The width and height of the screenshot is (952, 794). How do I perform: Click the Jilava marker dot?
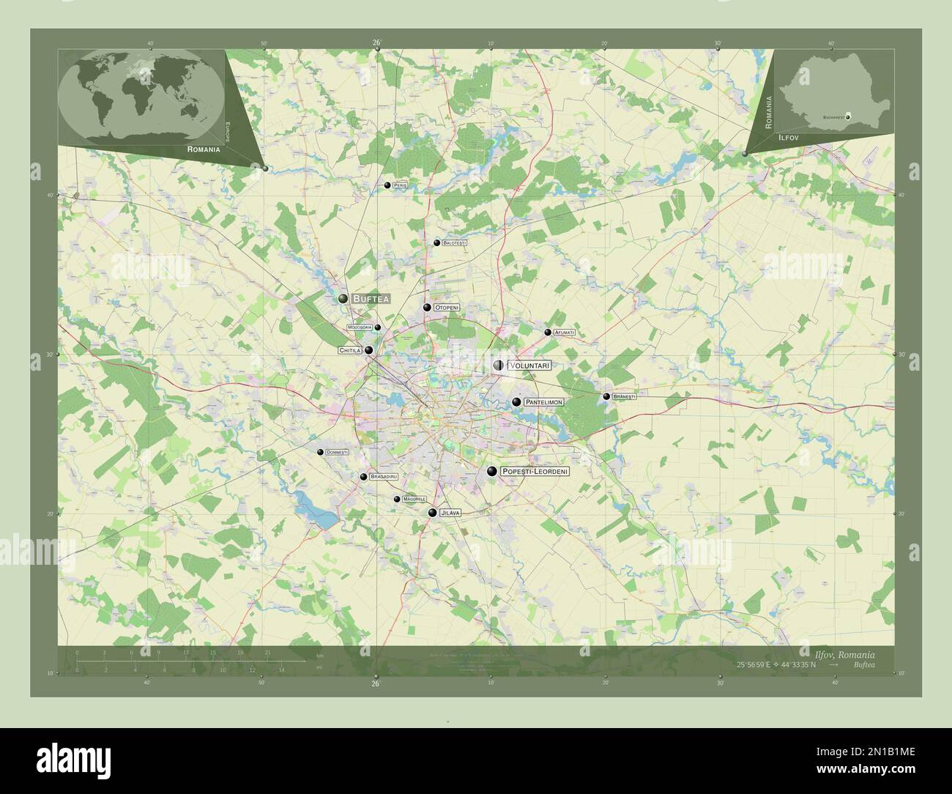click(x=433, y=513)
